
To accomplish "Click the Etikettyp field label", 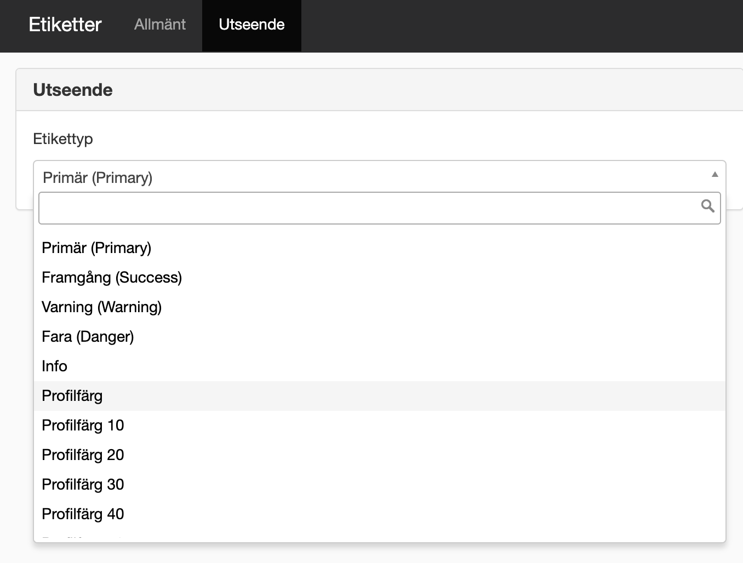I will (63, 139).
